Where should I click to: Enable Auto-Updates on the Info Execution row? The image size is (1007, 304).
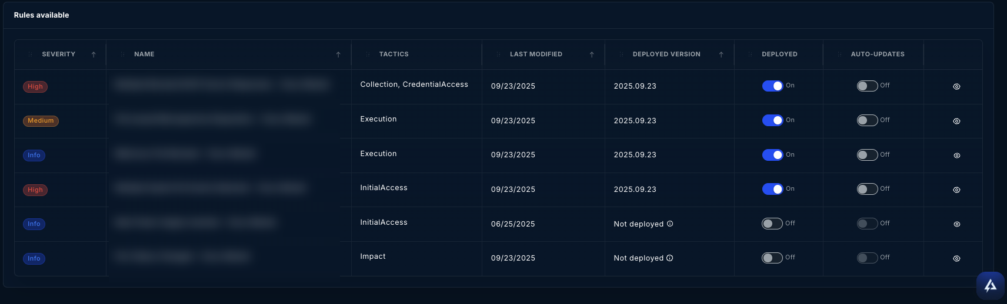click(x=867, y=155)
